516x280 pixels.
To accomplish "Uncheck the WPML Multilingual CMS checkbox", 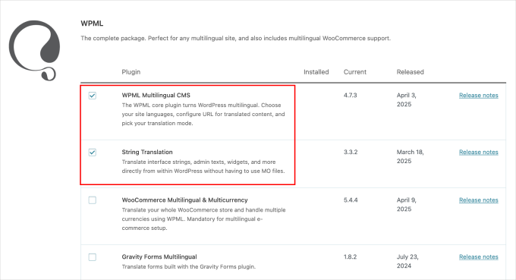I will pos(92,96).
